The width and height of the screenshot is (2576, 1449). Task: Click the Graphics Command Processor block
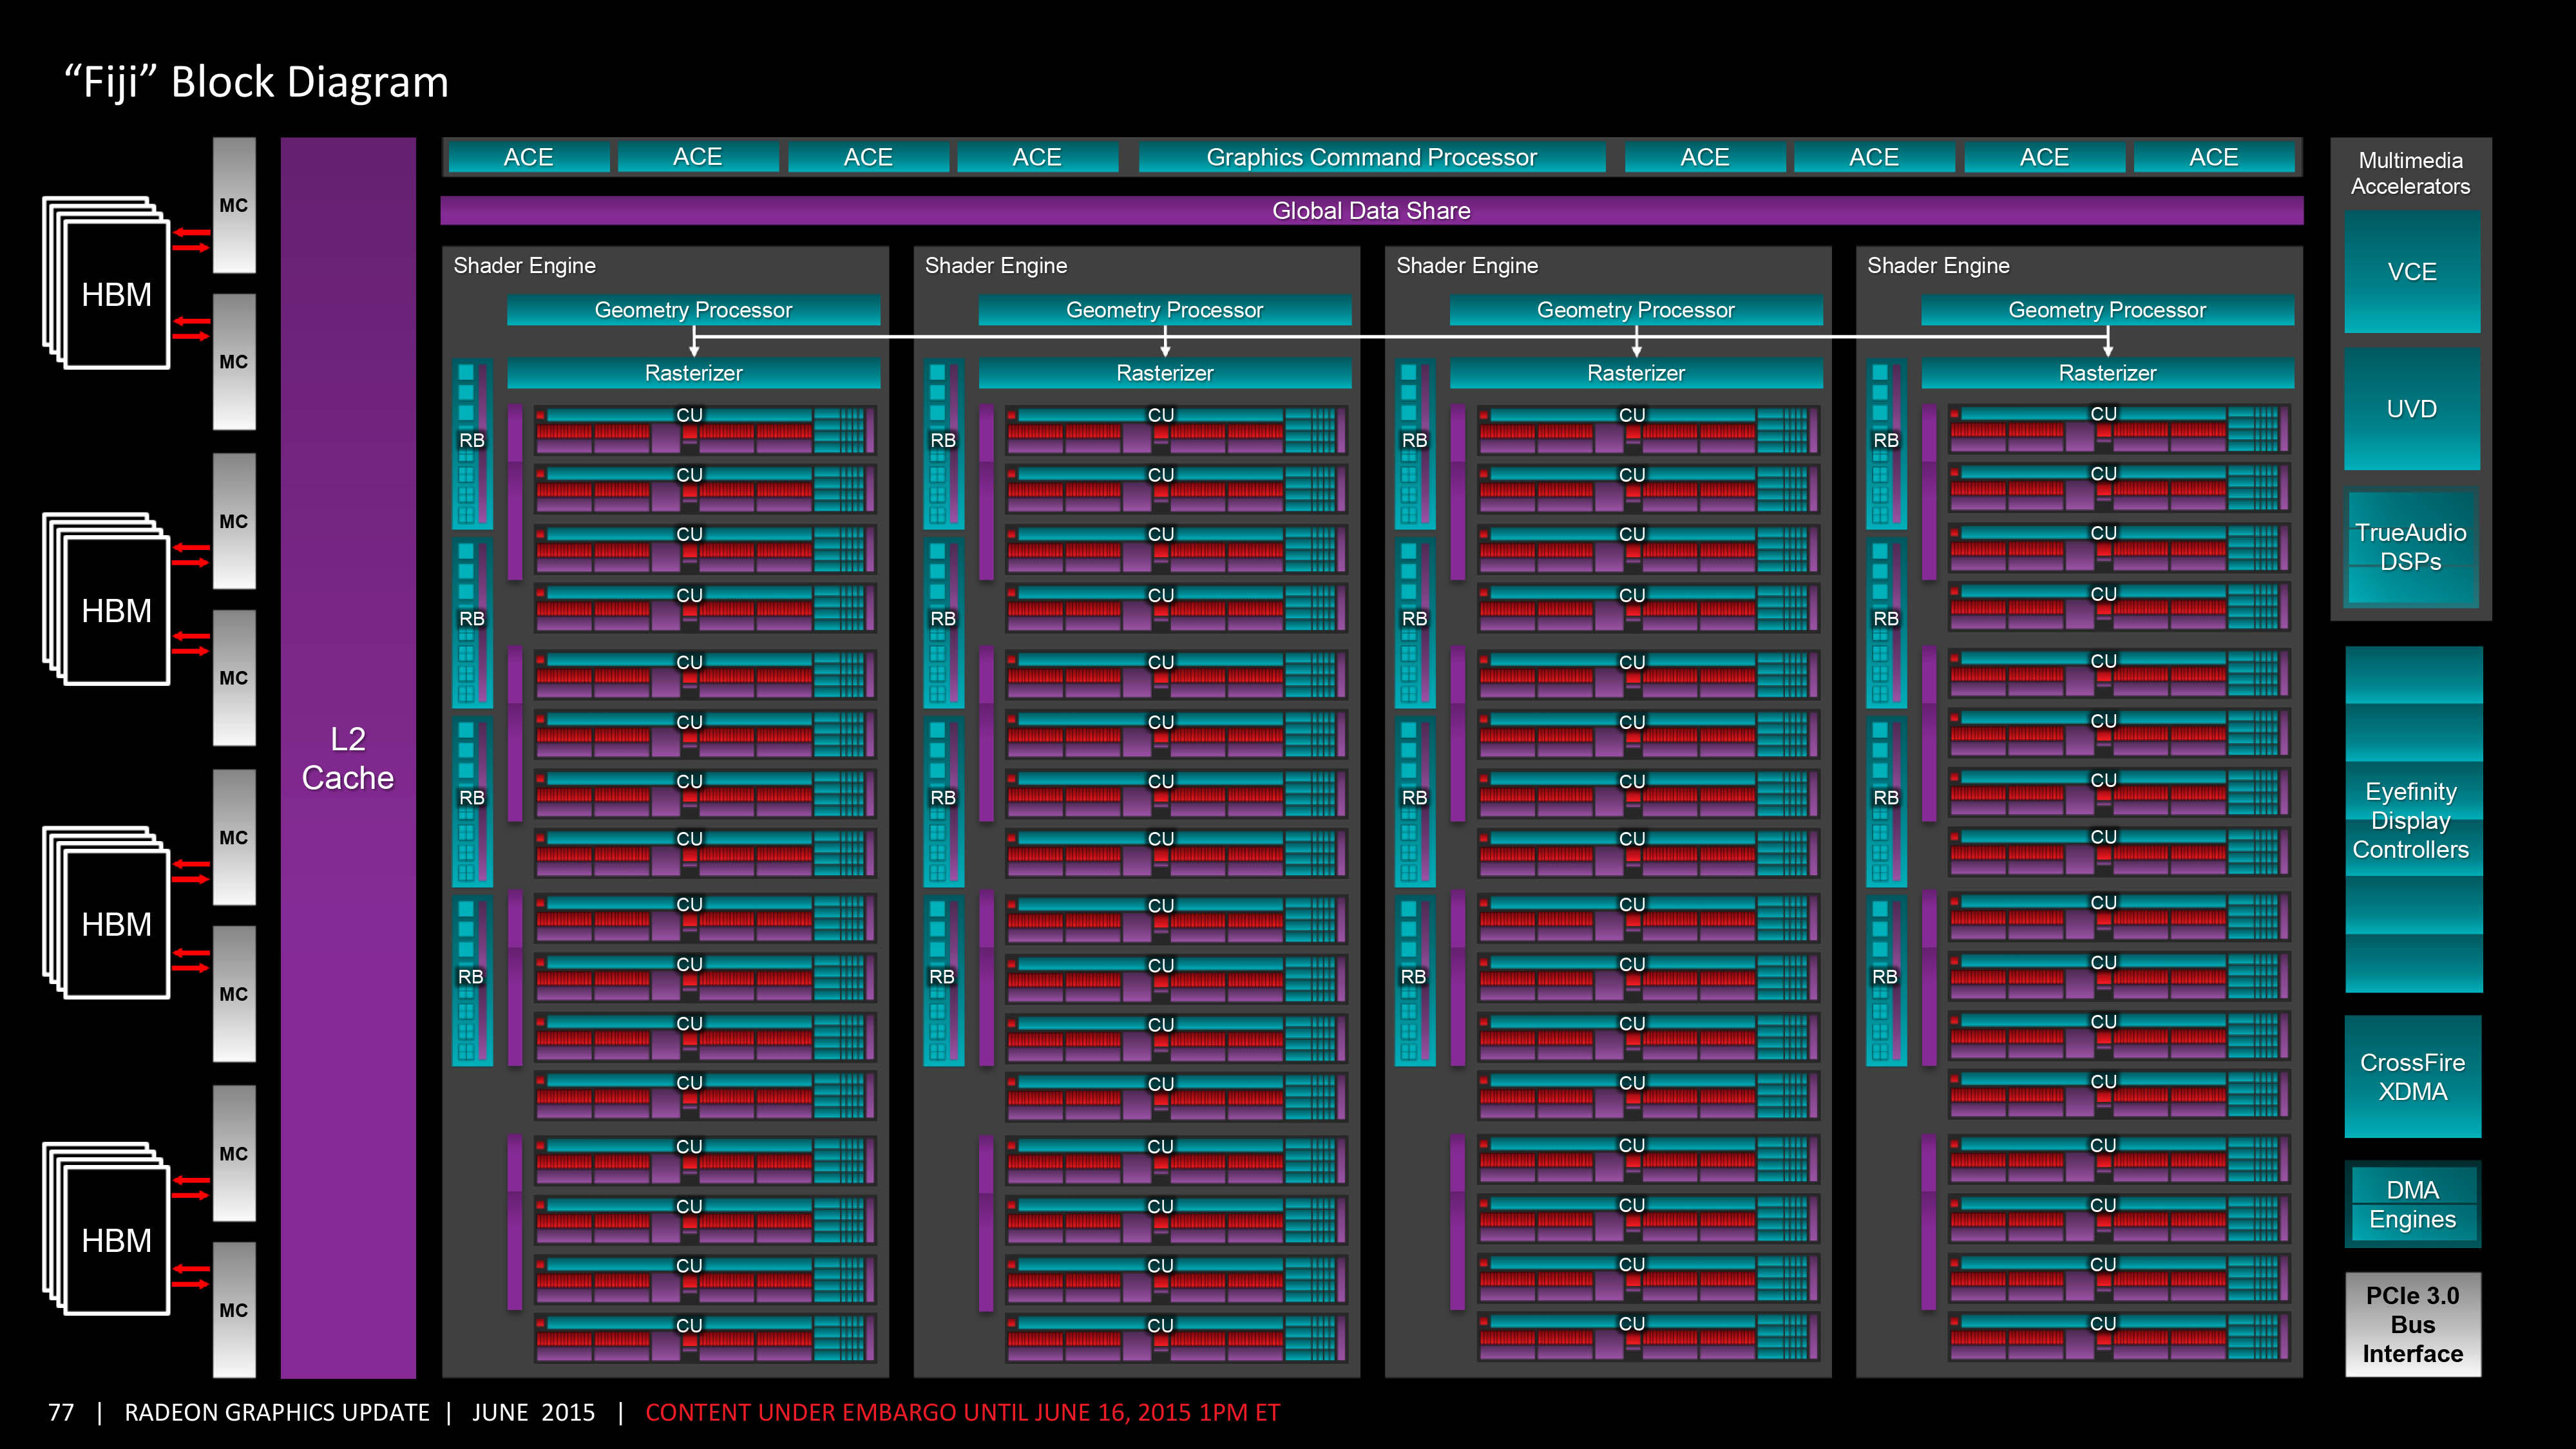(1371, 157)
